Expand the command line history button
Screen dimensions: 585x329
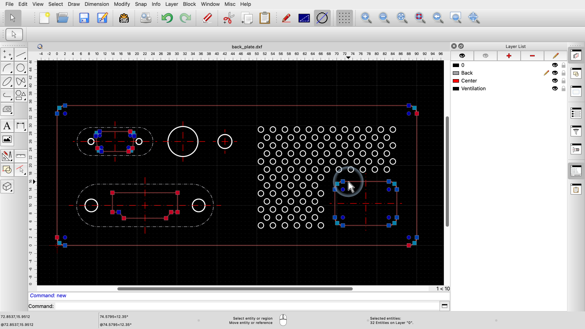coord(444,306)
